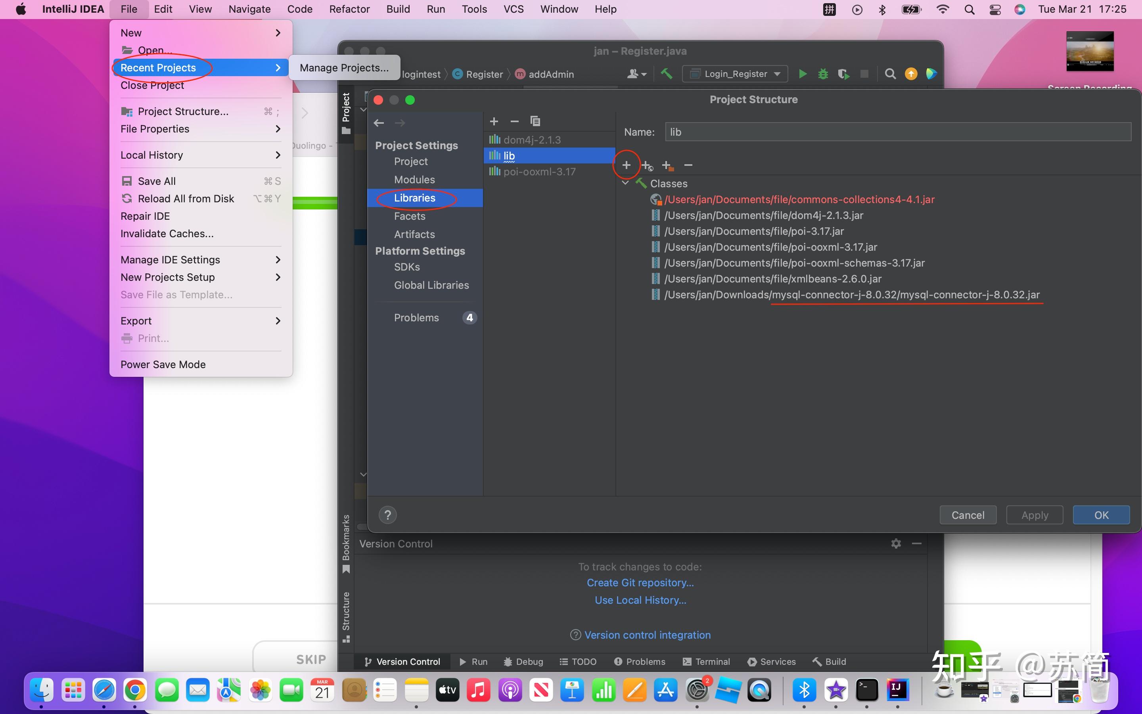Click the Debug bug icon
This screenshot has width=1142, height=714.
tap(823, 74)
